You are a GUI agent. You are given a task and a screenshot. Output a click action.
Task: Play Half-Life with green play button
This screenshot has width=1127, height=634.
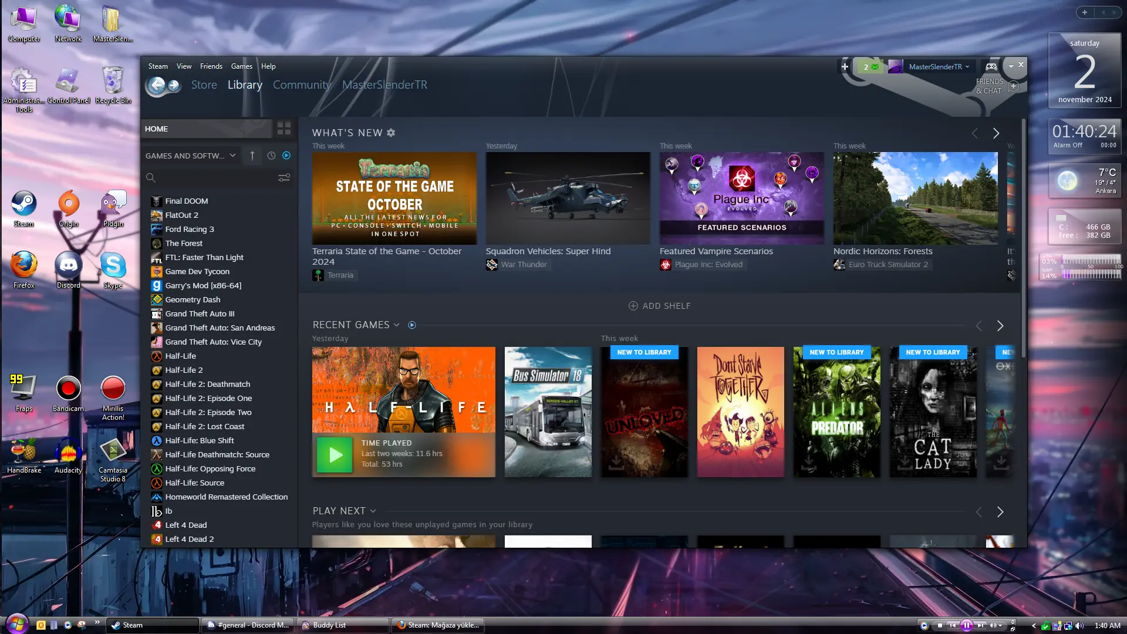point(335,454)
